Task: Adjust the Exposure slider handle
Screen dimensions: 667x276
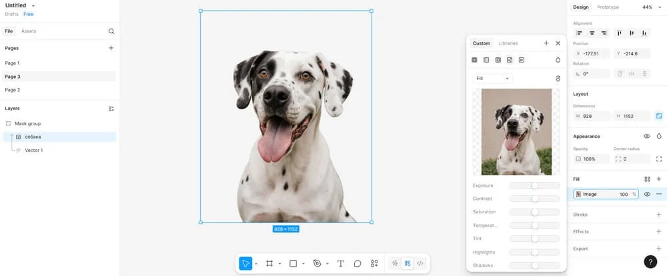Action: 535,185
